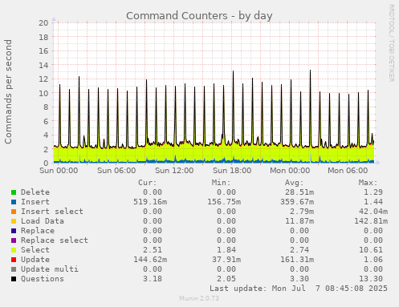Click Update current value 144.62m
The width and height of the screenshot is (399, 307).
[x=150, y=260]
